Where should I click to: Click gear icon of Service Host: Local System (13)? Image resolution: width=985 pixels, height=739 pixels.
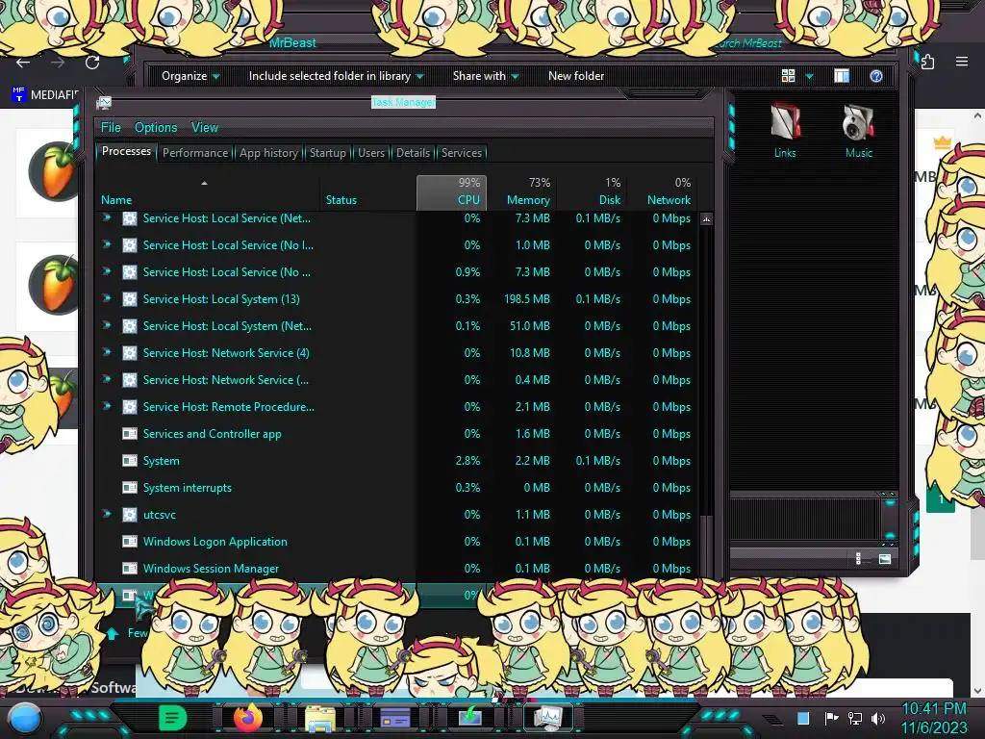pos(130,299)
